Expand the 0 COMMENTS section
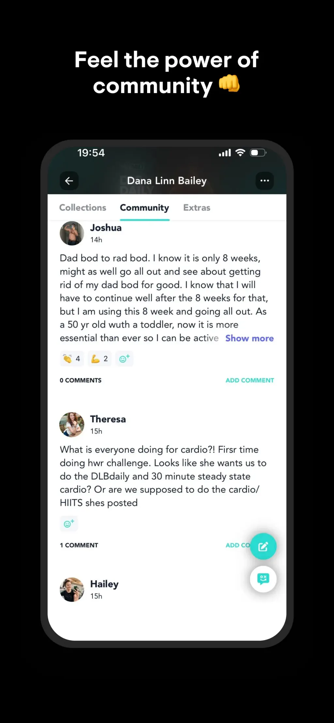 81,380
